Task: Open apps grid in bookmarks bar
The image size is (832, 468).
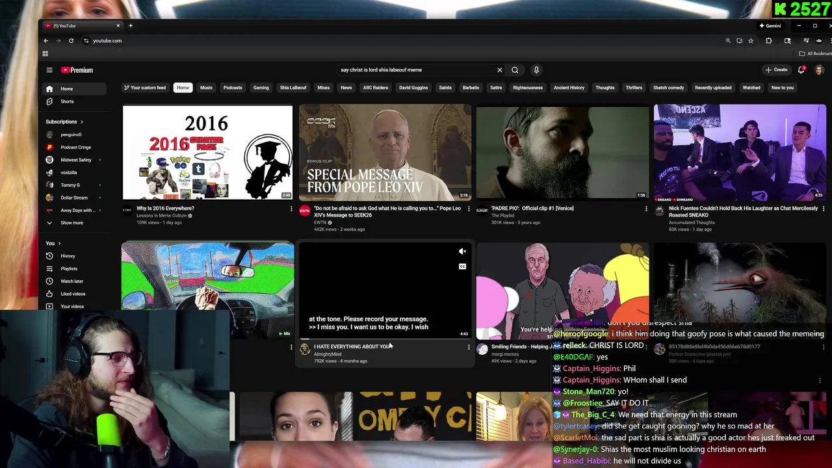Action: point(45,54)
